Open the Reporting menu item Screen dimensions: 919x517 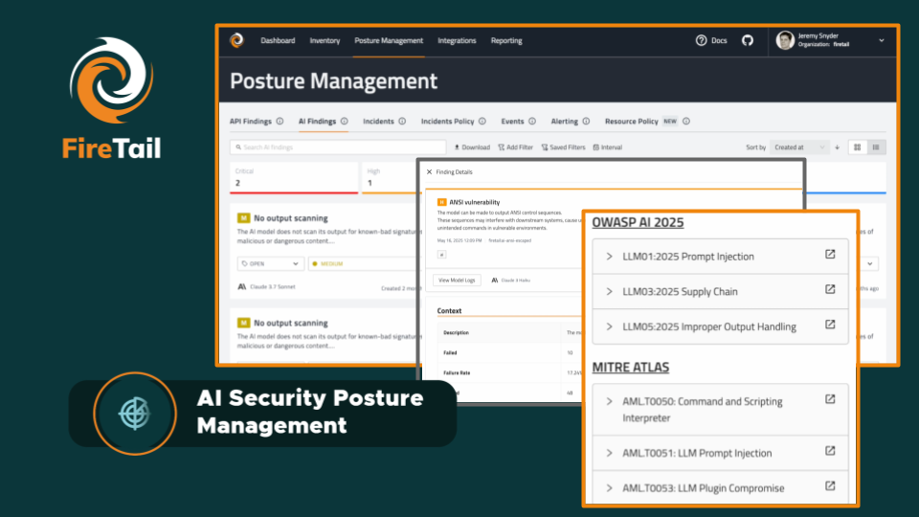point(506,40)
